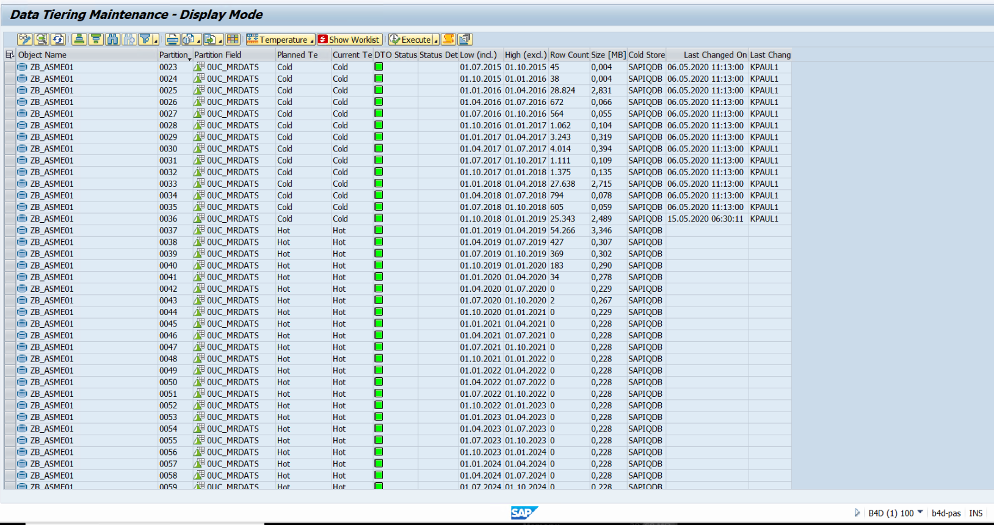Click the Execute button
This screenshot has width=994, height=525.
click(411, 40)
